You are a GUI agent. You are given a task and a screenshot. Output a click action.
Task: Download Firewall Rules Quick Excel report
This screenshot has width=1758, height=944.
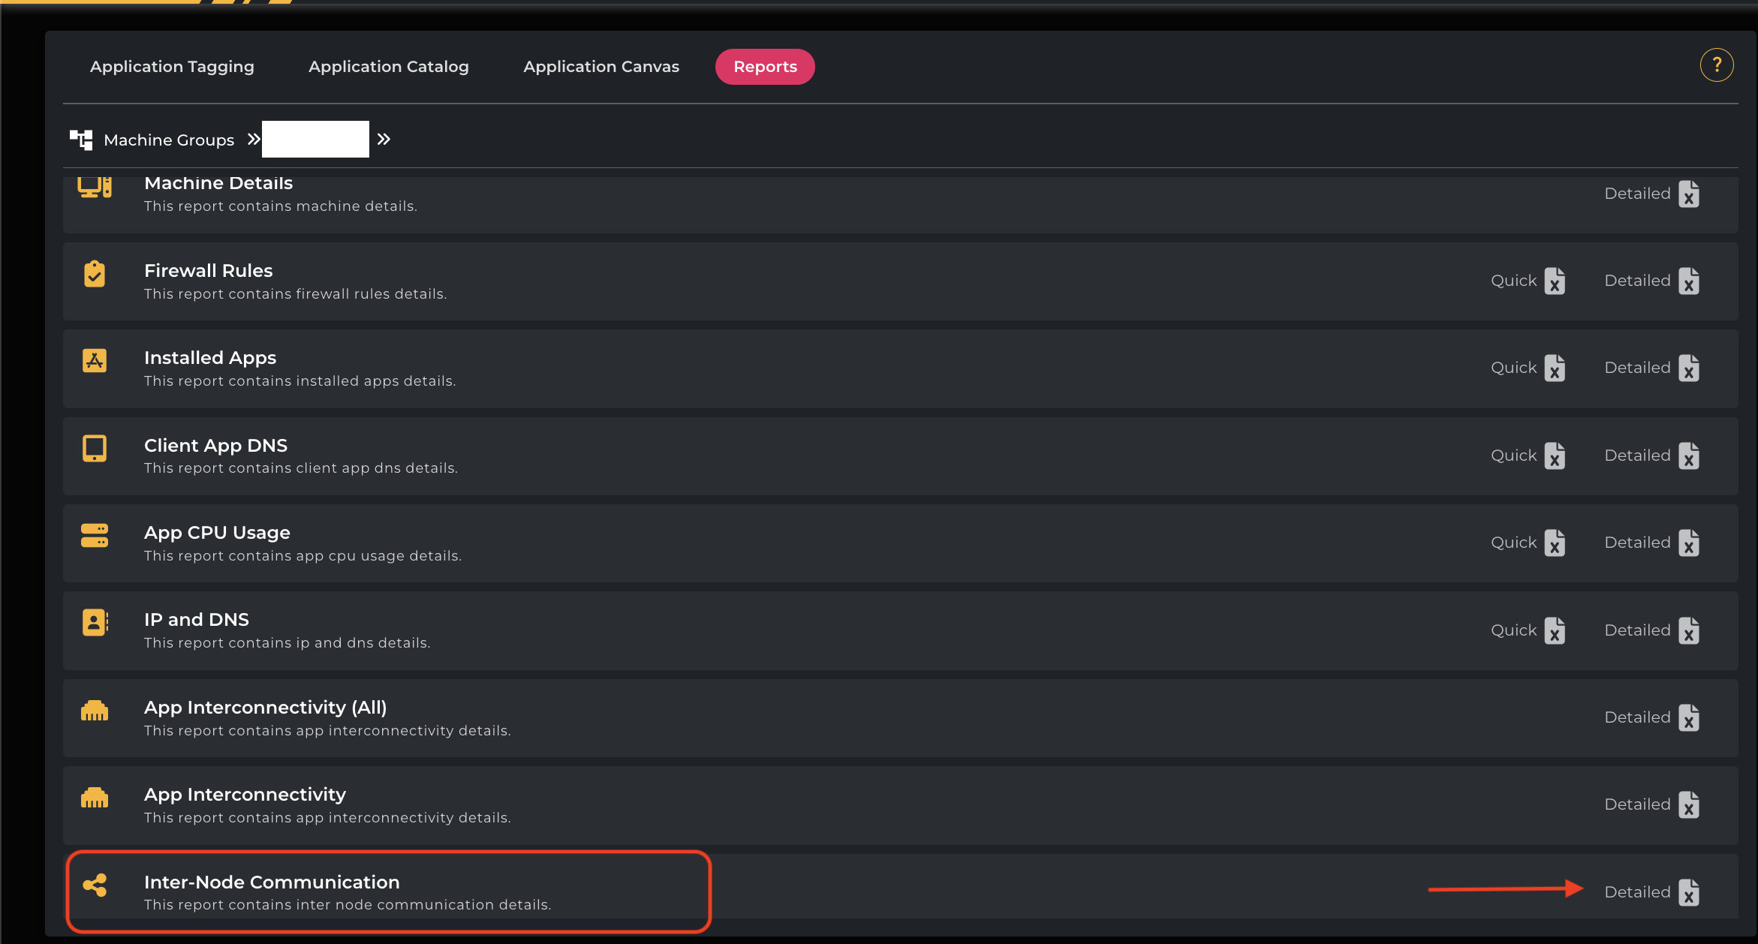click(x=1555, y=281)
